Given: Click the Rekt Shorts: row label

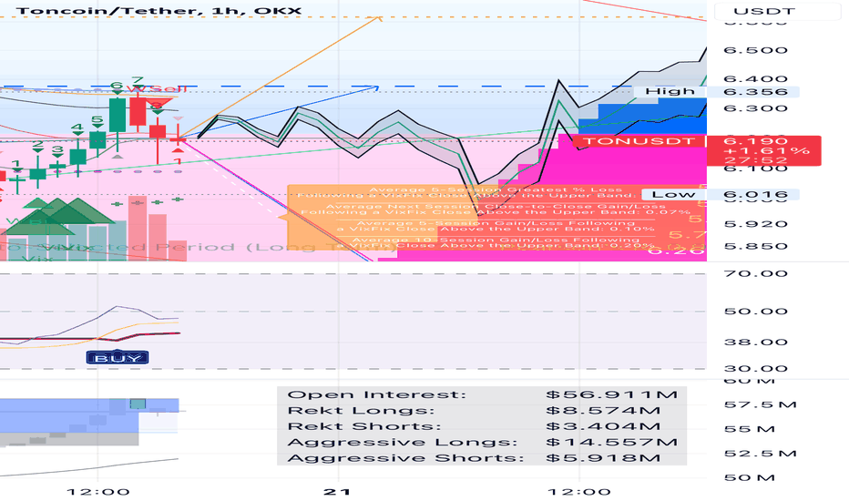Looking at the screenshot, I should tap(364, 426).
